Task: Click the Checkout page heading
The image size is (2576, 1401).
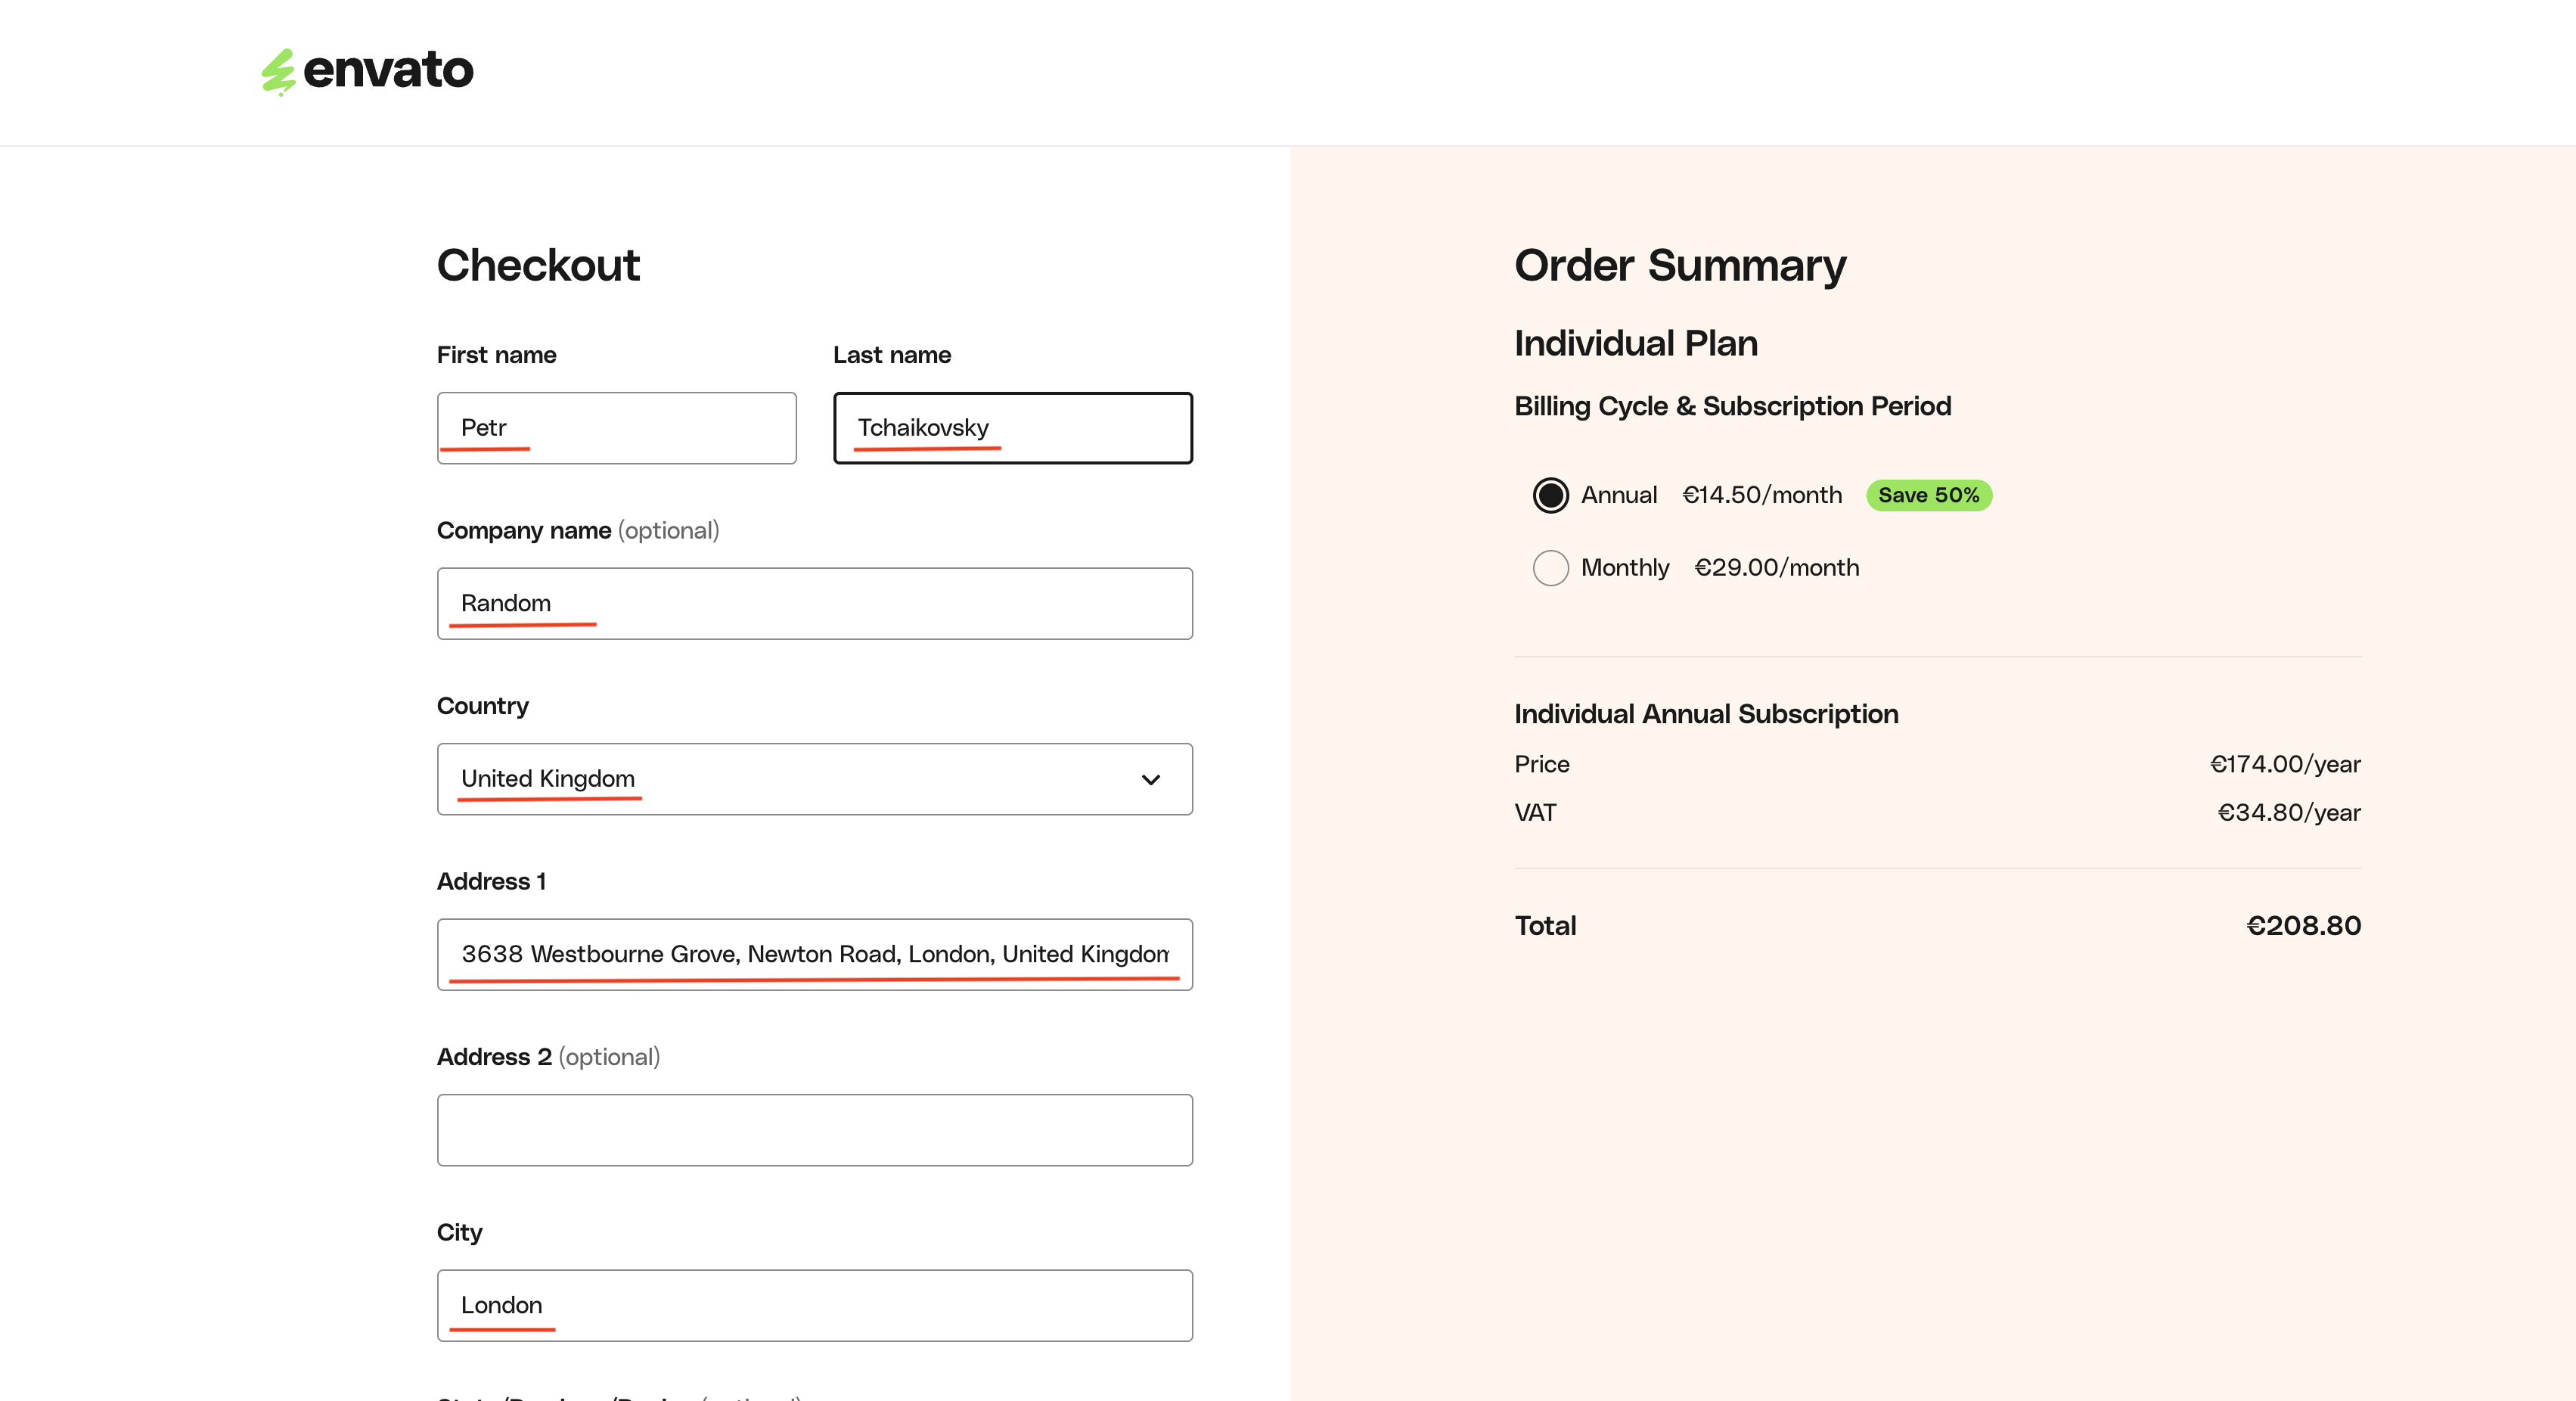Action: click(538, 266)
